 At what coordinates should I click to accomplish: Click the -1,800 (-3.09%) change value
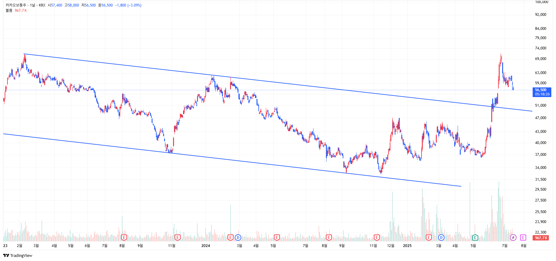pyautogui.click(x=128, y=5)
